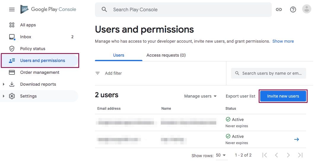
Task: Click the Show more link
Action: [283, 41]
